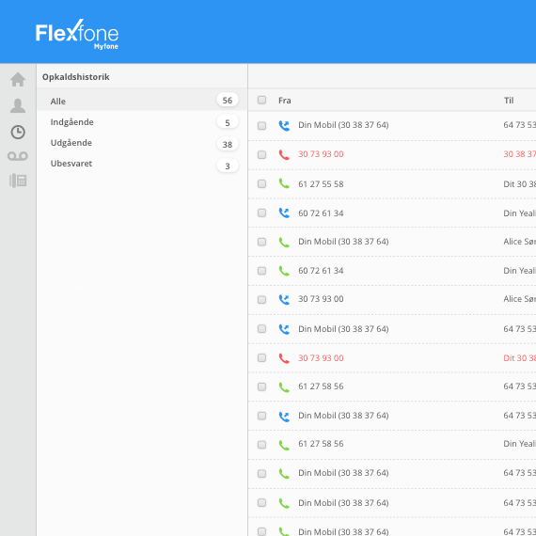Check the green 60 72 61 34 row
The height and width of the screenshot is (536, 536).
point(261,271)
